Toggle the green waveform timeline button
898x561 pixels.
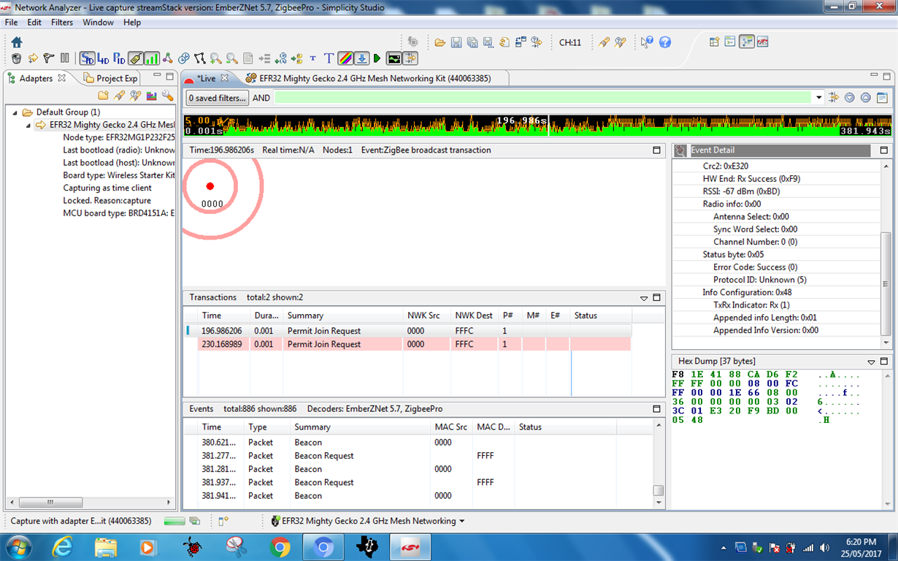(x=394, y=58)
